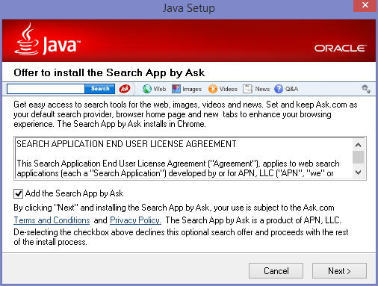The height and width of the screenshot is (286, 378).
Task: Click the Q&A question mark icon
Action: click(279, 89)
